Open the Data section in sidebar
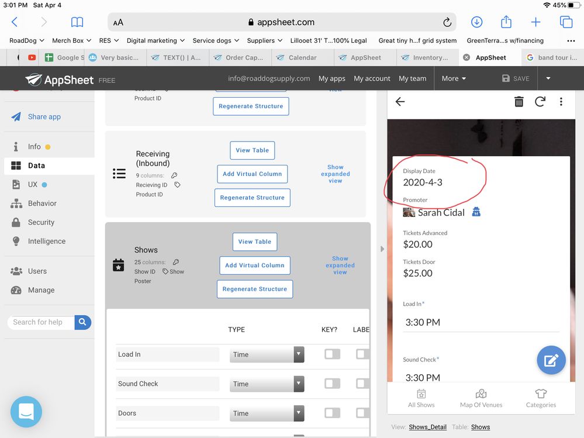 [x=49, y=165]
